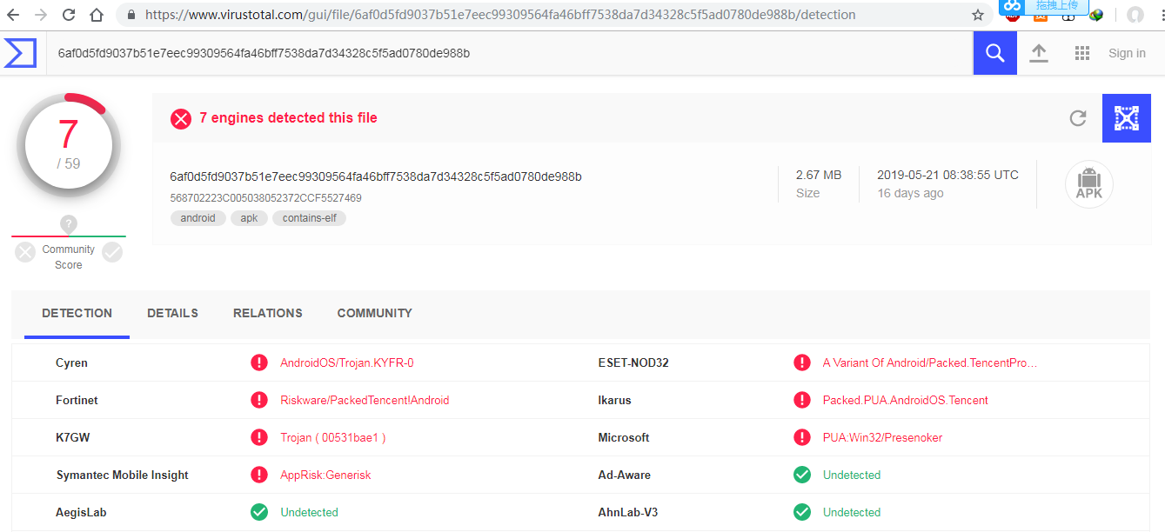Click A Variant Of Android/Packed.TencentPro result

tap(930, 363)
